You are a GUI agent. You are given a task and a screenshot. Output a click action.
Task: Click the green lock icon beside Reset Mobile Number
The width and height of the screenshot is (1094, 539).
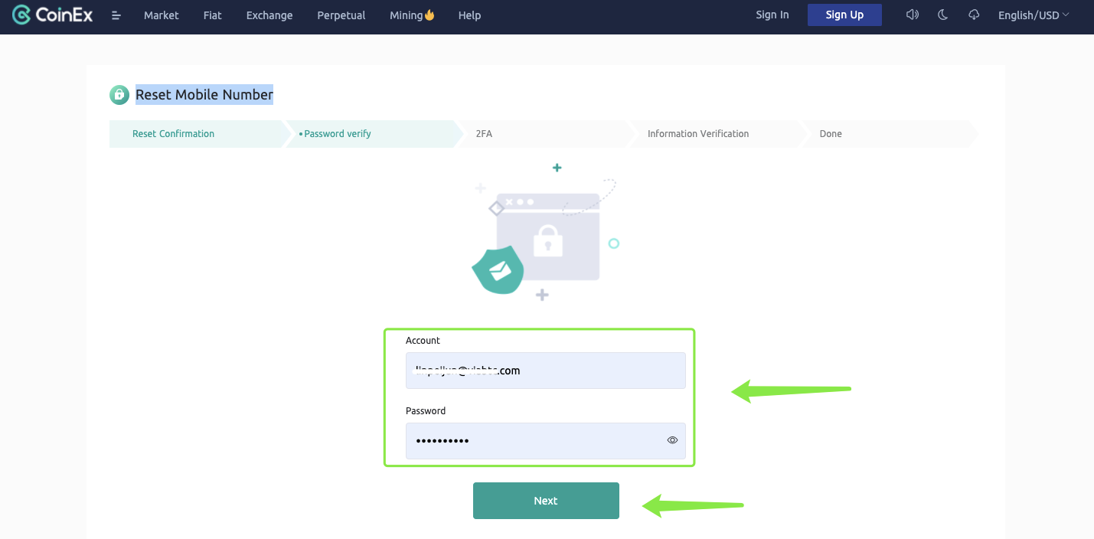(x=119, y=94)
